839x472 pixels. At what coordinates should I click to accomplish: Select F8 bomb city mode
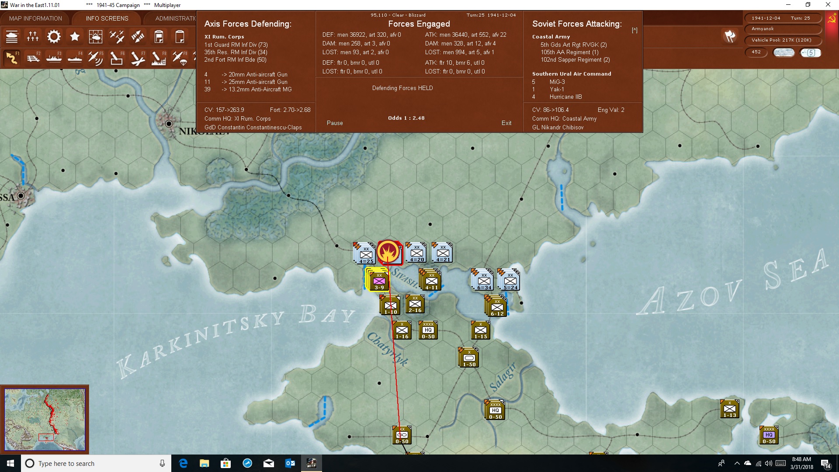[x=159, y=58]
